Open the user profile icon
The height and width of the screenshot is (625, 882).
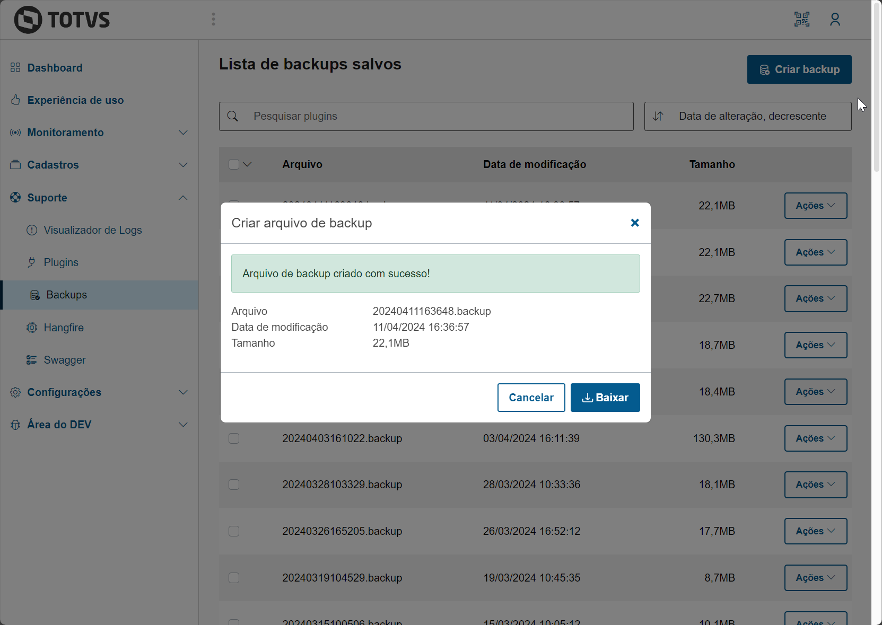tap(835, 19)
